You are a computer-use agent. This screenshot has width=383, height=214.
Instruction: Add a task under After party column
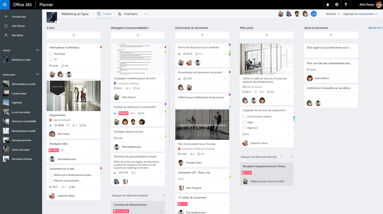[266, 35]
